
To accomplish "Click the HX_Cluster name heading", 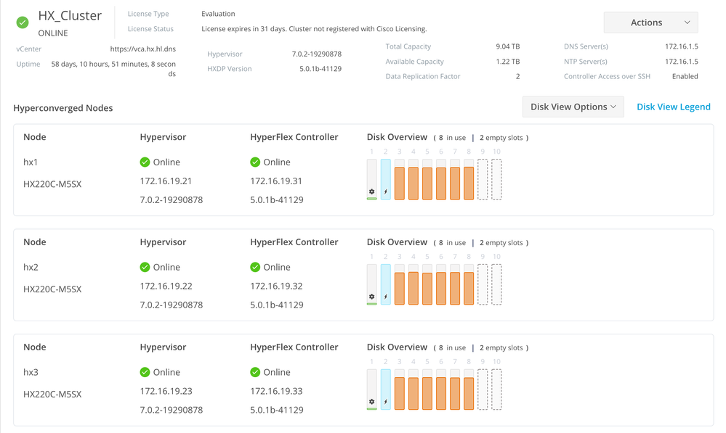I will click(x=70, y=16).
